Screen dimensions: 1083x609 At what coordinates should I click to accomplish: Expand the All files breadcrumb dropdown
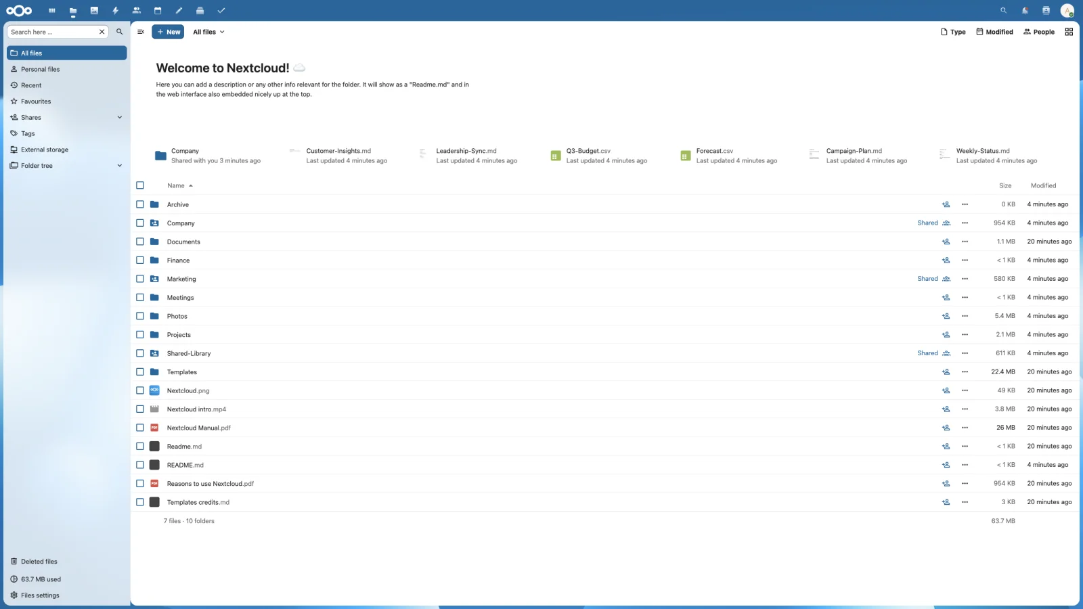coord(208,32)
